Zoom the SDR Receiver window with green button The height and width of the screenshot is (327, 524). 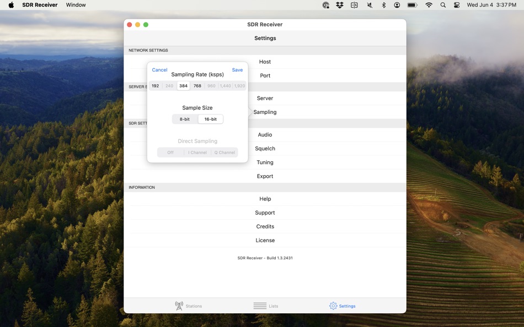pyautogui.click(x=146, y=25)
